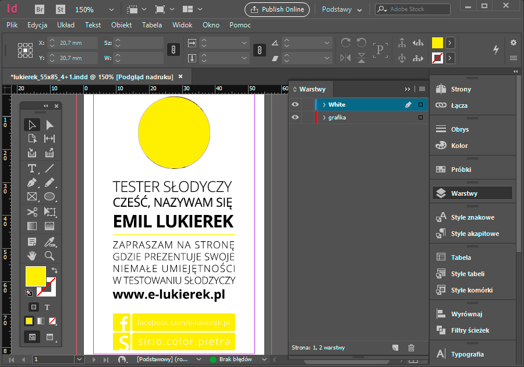Select the Pen tool
This screenshot has height=367, width=524.
point(32,182)
